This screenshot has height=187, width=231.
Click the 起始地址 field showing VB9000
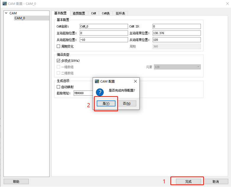tap(83, 93)
